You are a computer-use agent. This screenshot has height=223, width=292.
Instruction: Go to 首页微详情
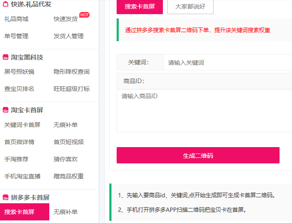pyautogui.click(x=19, y=142)
